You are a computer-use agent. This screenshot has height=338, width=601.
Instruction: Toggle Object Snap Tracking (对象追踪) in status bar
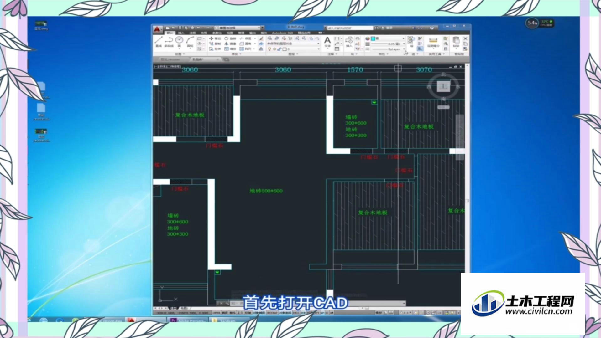[285, 313]
